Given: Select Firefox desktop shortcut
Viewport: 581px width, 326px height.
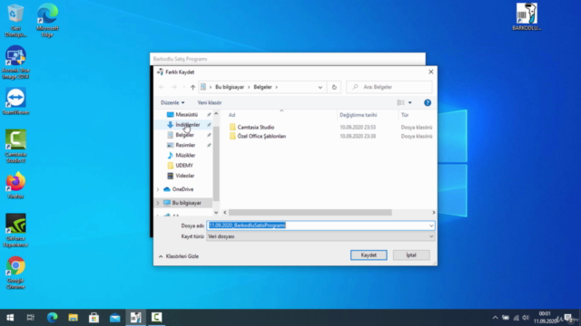Looking at the screenshot, I should (15, 186).
